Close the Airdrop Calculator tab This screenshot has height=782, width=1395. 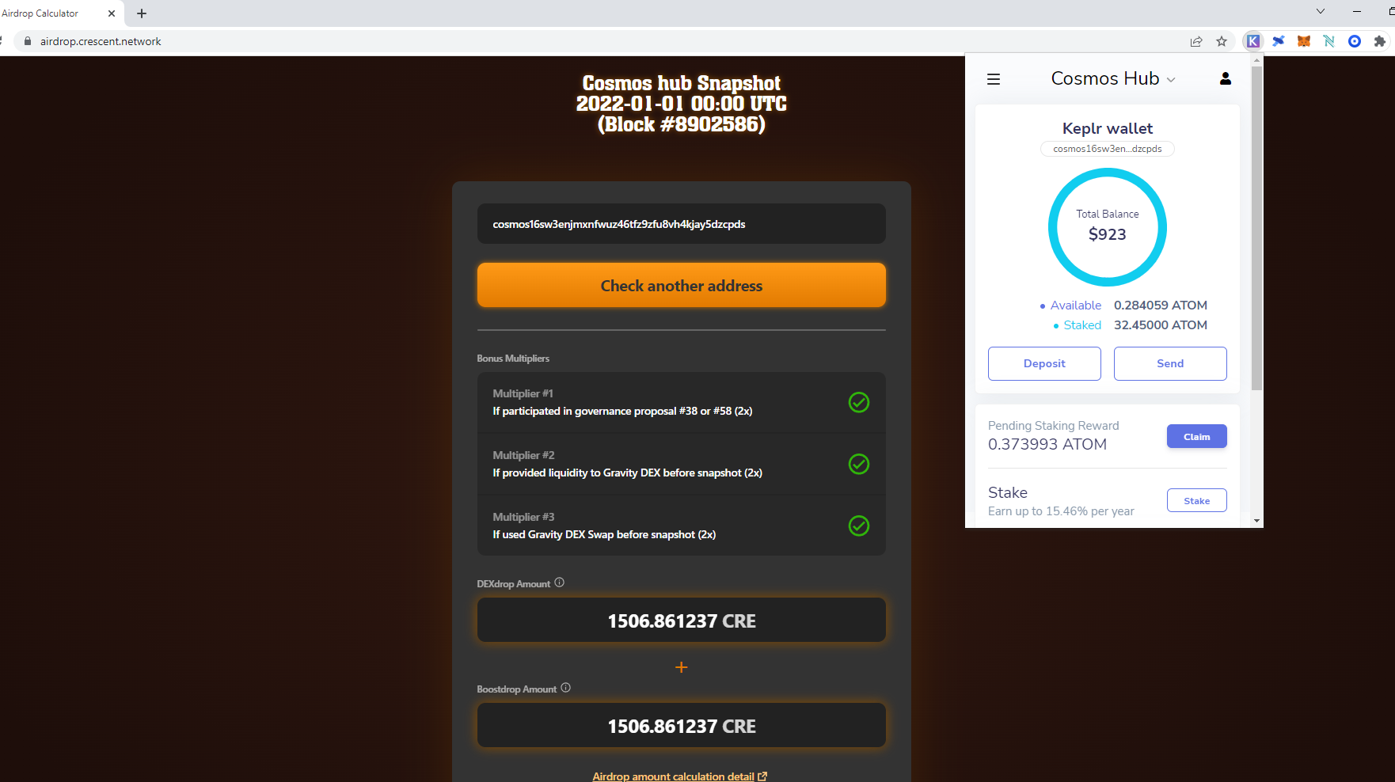pos(111,13)
